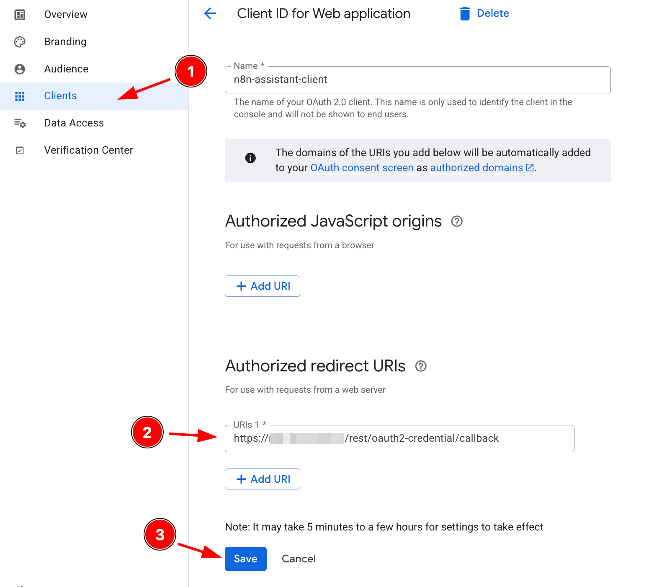
Task: Click the trash can Delete icon
Action: pyautogui.click(x=465, y=13)
